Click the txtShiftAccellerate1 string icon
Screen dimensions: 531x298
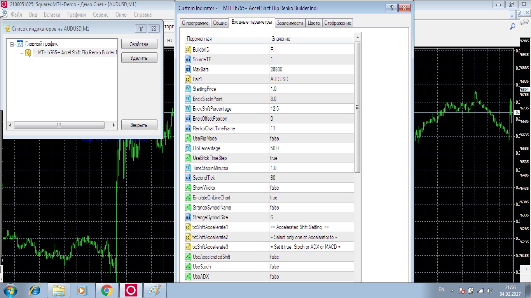pyautogui.click(x=188, y=227)
